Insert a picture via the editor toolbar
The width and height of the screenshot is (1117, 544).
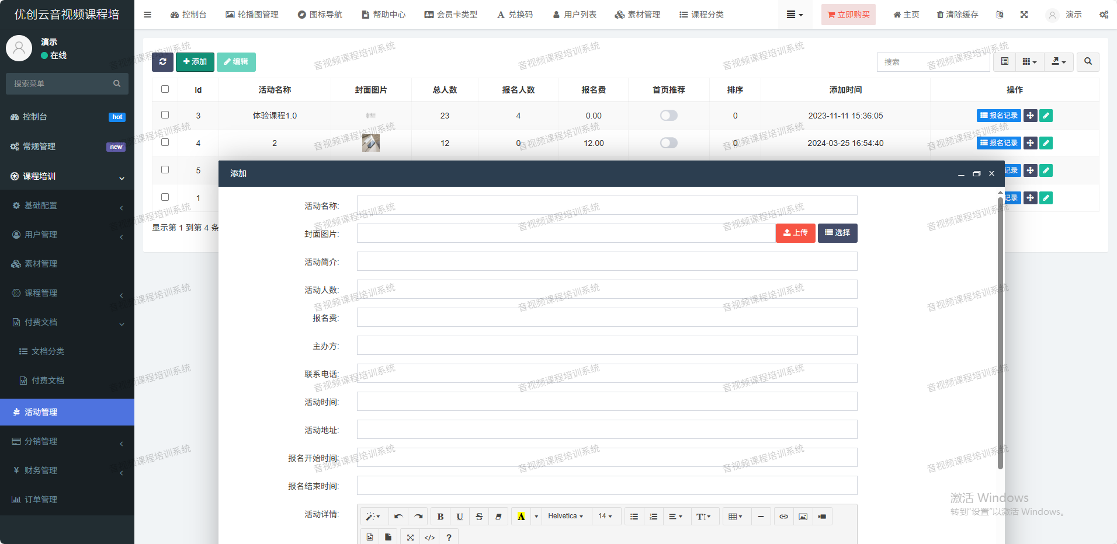(803, 517)
